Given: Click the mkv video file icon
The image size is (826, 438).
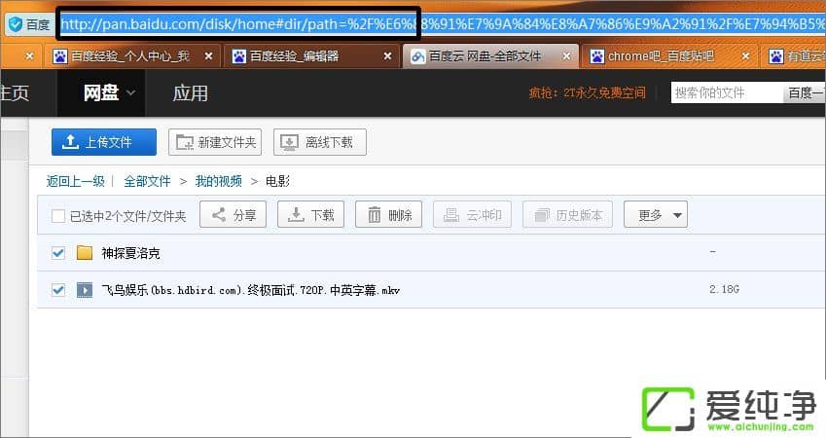Looking at the screenshot, I should [85, 290].
